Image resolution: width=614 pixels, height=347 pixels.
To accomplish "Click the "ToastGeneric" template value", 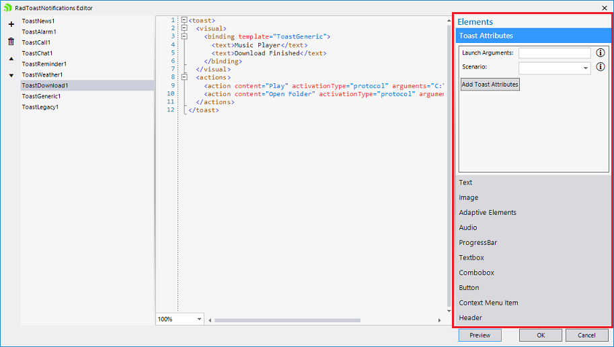I will 299,37.
